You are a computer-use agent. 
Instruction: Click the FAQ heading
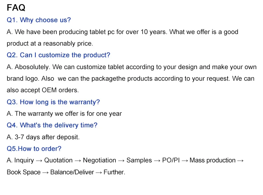(x=16, y=7)
